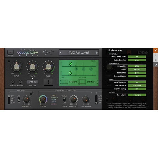Toggle the KEY CTRL button

coord(20,82)
